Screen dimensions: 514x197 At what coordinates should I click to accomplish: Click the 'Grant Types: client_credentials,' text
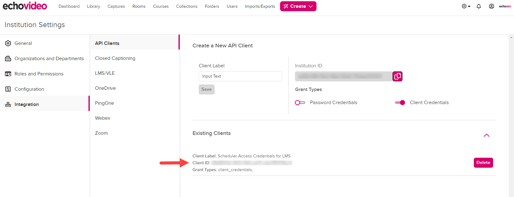pyautogui.click(x=223, y=170)
